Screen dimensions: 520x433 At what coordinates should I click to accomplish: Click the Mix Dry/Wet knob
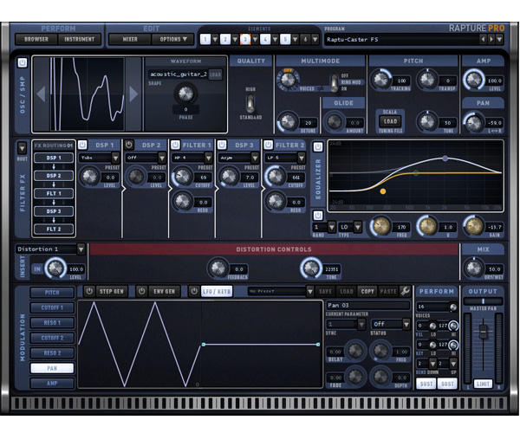click(473, 268)
